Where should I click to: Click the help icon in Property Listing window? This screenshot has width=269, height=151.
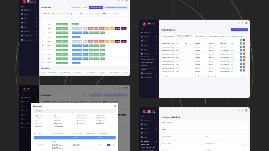point(239,23)
